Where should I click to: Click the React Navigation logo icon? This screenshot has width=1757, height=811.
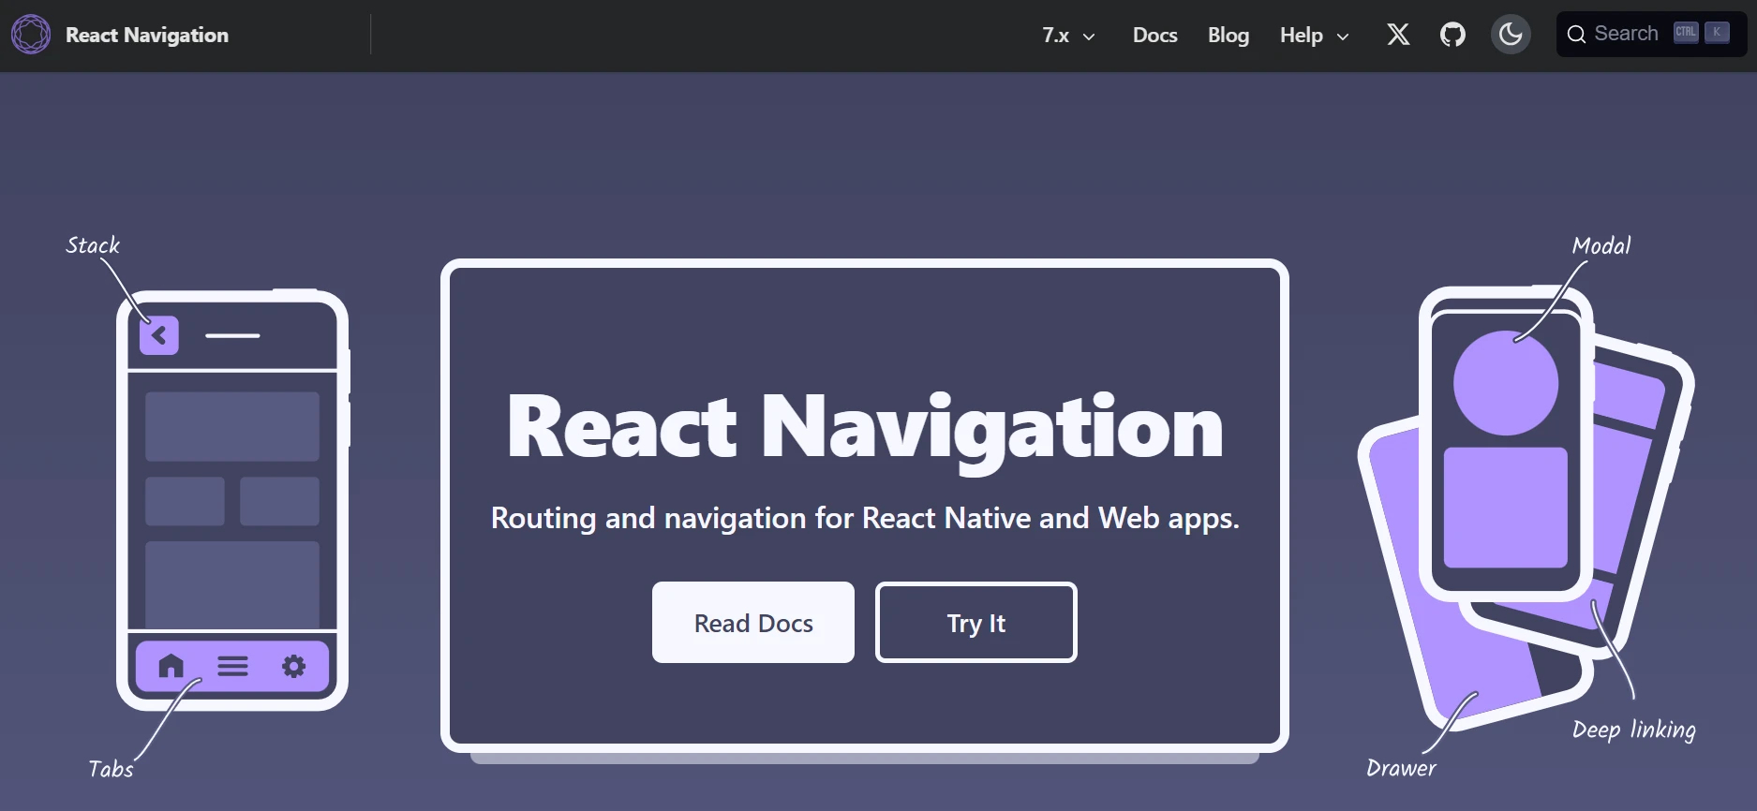31,35
